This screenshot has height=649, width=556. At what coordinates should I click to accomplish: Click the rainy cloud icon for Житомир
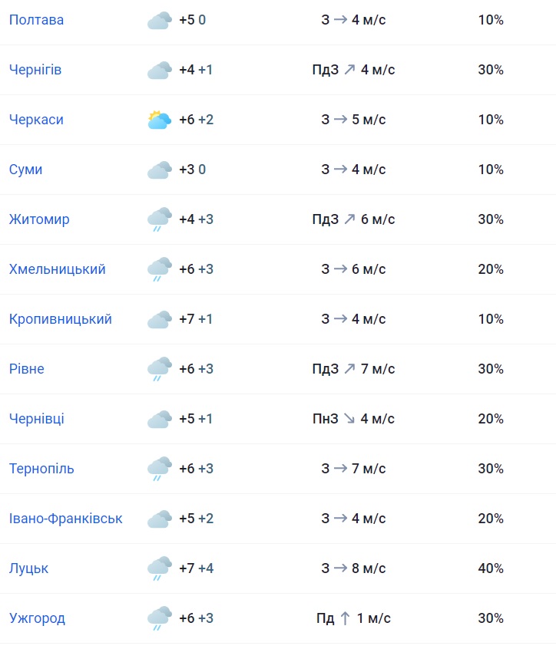point(159,220)
